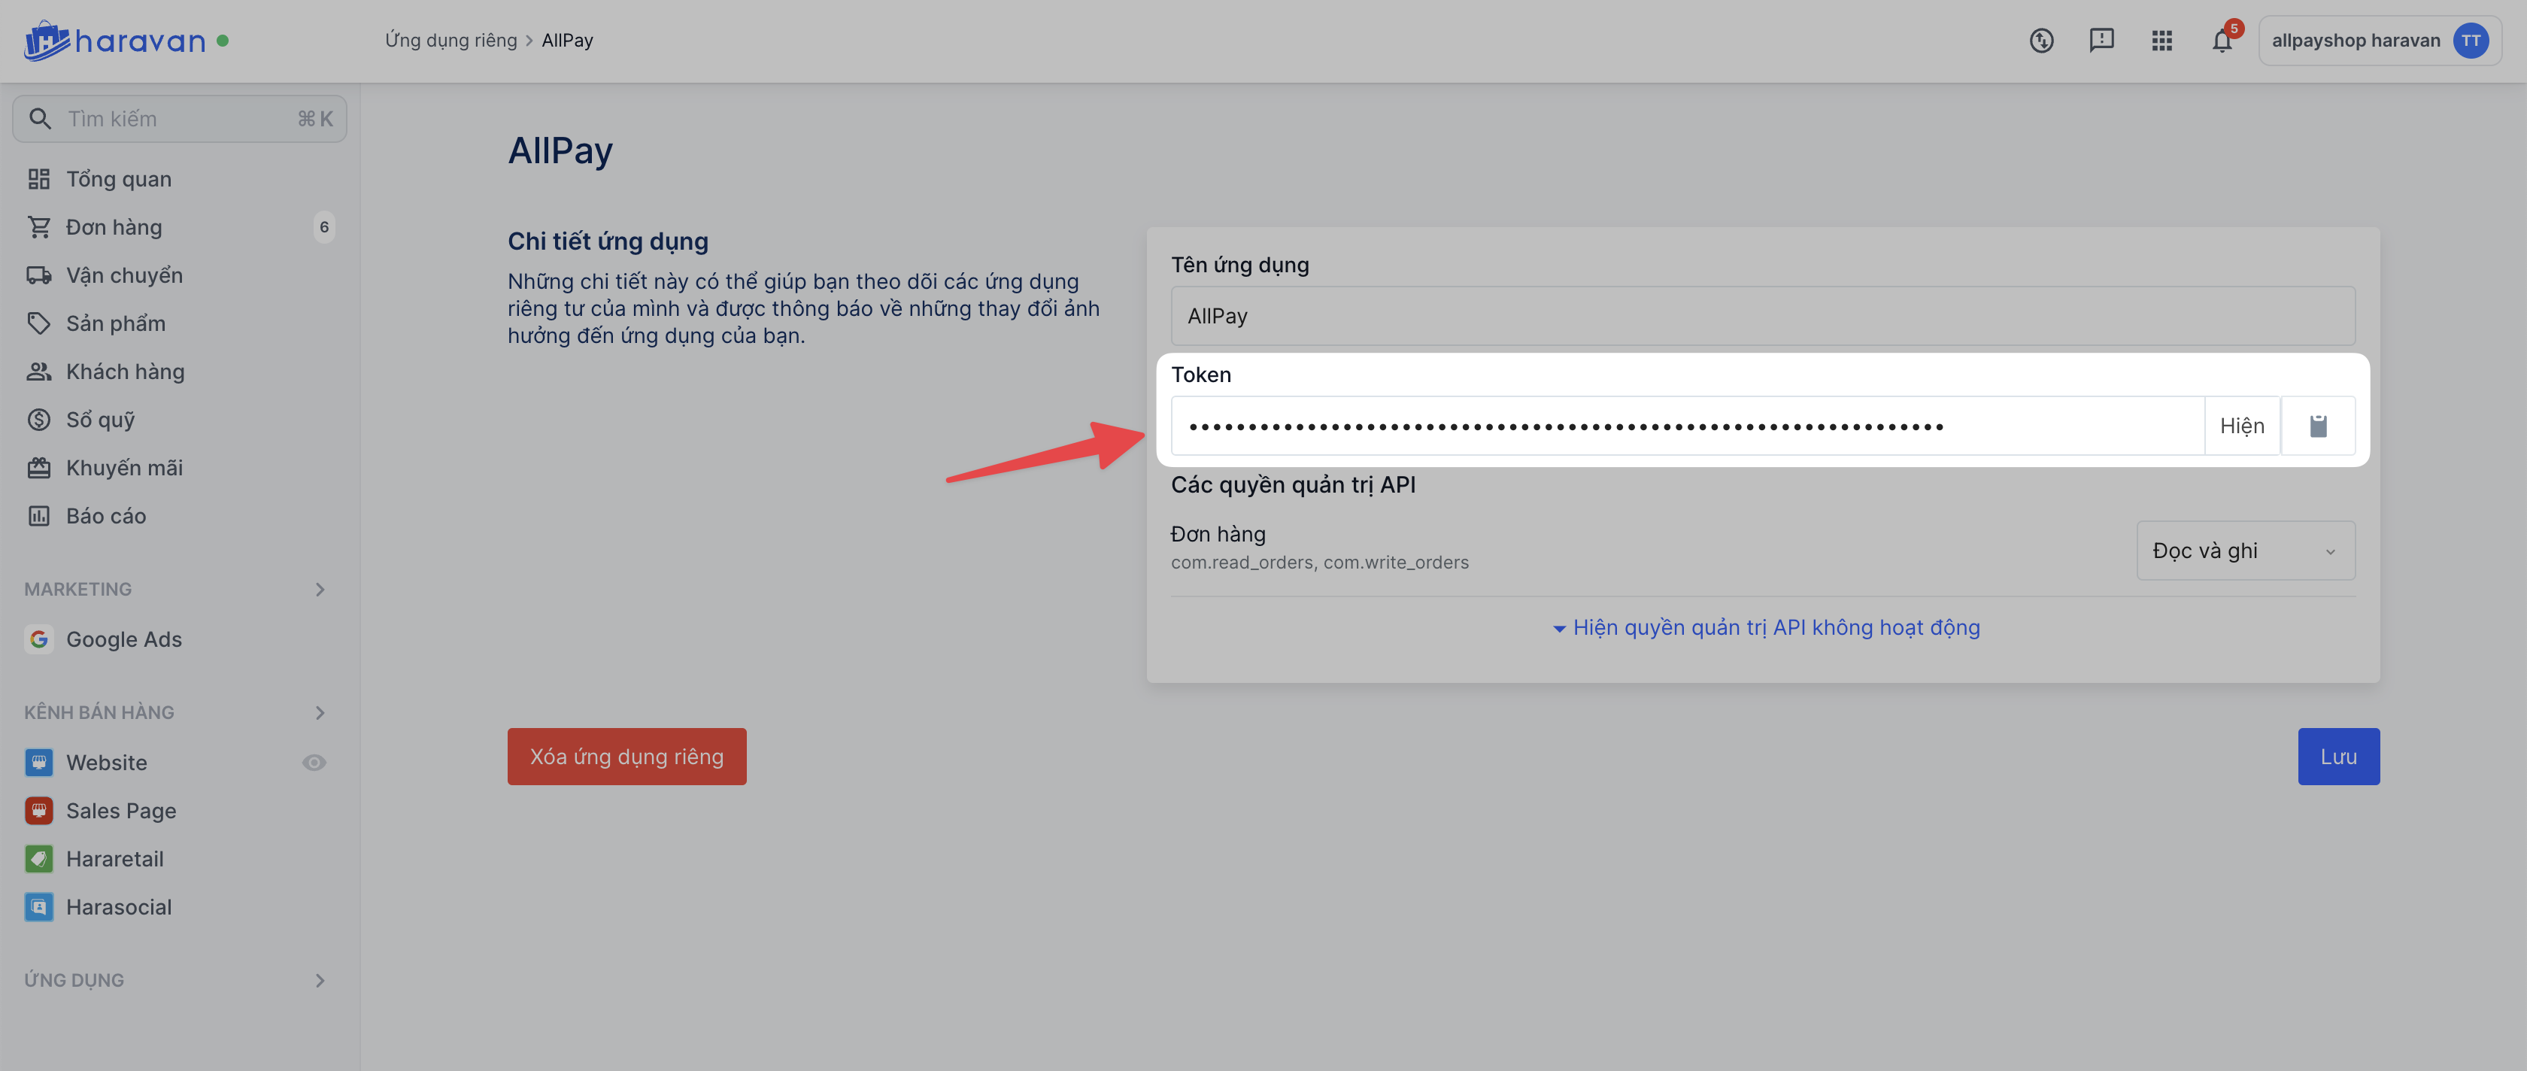Open the Đọc và ghi permission dropdown
This screenshot has width=2527, height=1071.
(2244, 551)
